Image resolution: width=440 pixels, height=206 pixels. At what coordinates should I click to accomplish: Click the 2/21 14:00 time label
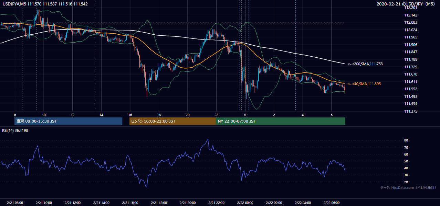(101, 203)
